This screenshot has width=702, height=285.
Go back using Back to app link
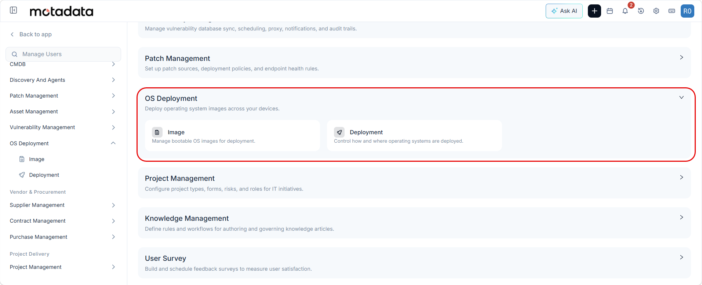click(x=36, y=34)
